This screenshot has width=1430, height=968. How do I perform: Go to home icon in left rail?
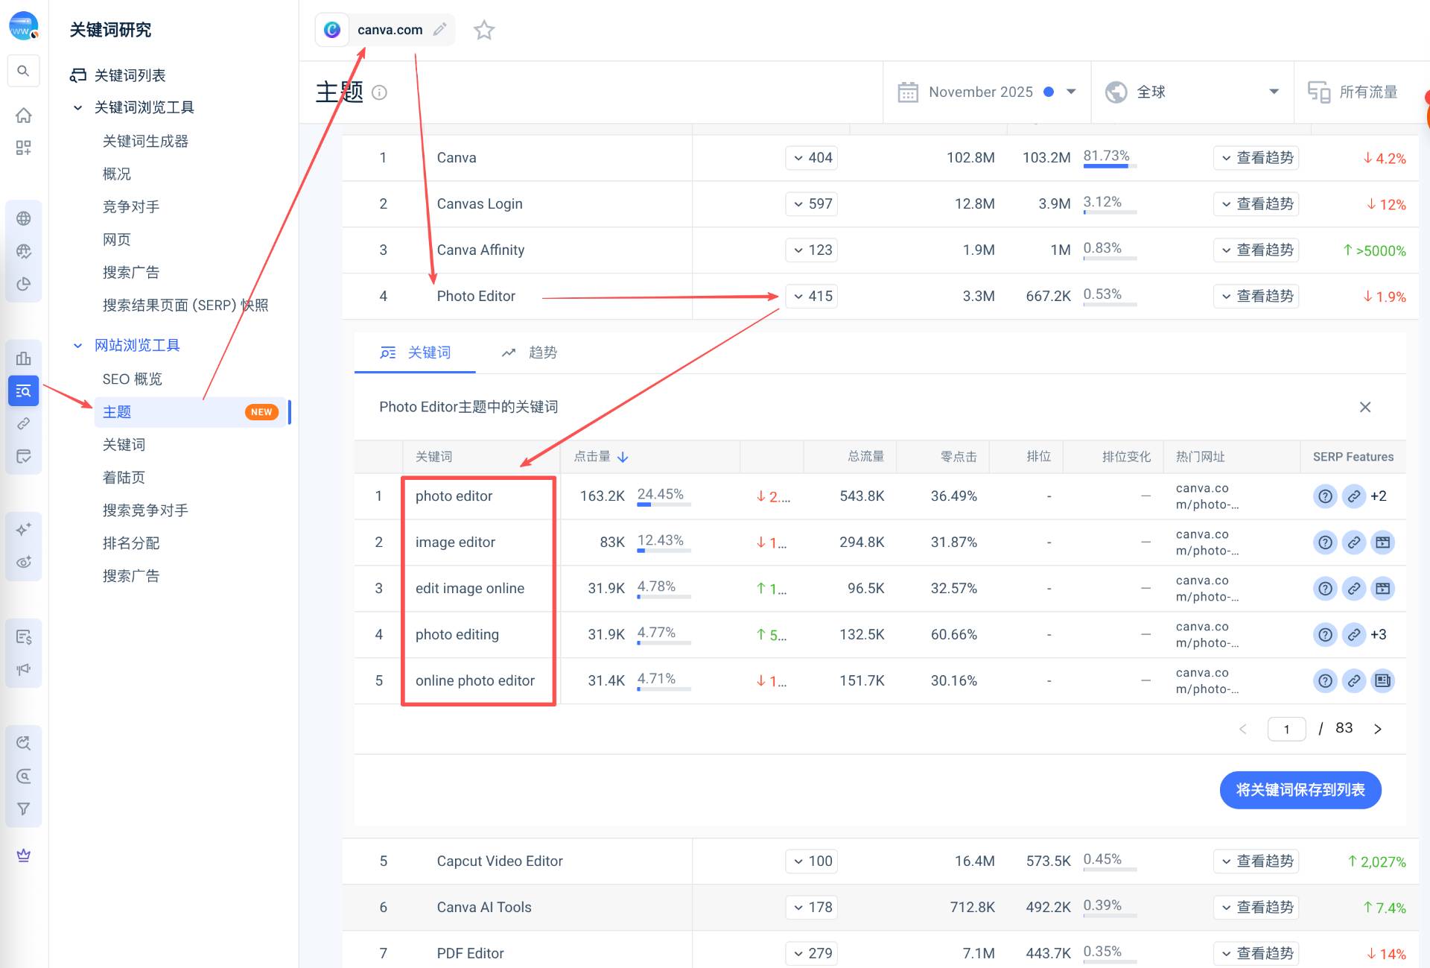[23, 115]
